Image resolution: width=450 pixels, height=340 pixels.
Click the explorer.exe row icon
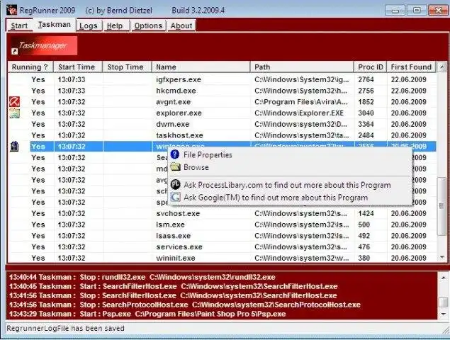(x=14, y=113)
